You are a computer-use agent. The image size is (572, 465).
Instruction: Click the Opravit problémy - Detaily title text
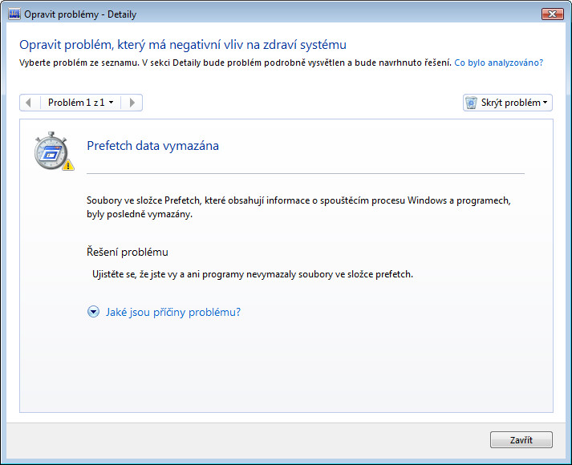click(80, 14)
